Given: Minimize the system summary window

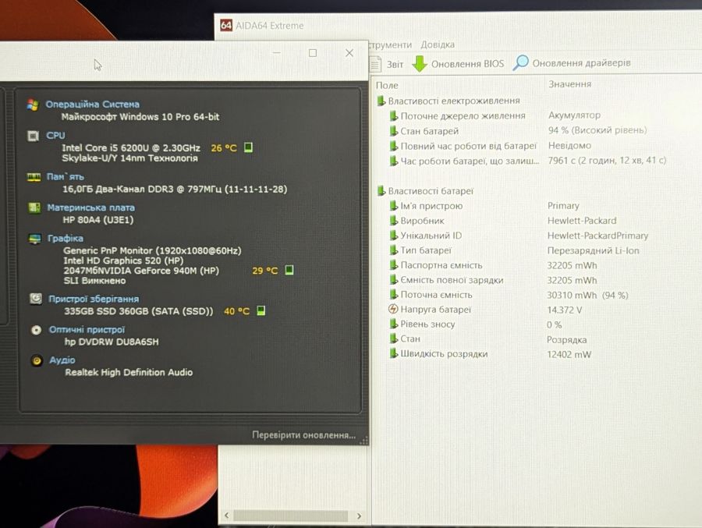Looking at the screenshot, I should click(277, 53).
